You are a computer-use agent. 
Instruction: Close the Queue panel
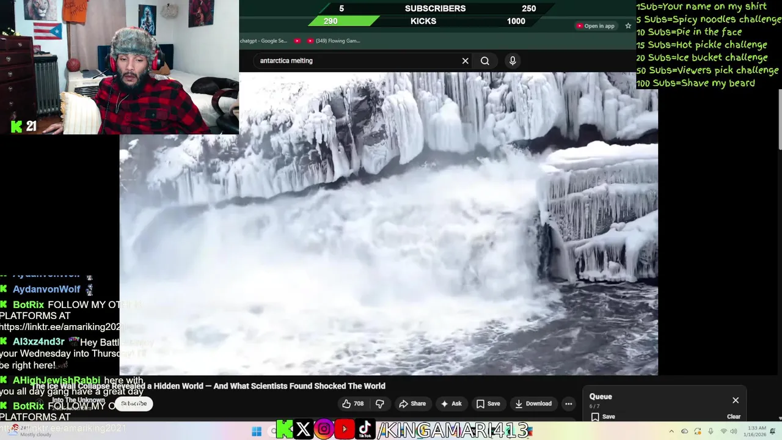coord(736,400)
